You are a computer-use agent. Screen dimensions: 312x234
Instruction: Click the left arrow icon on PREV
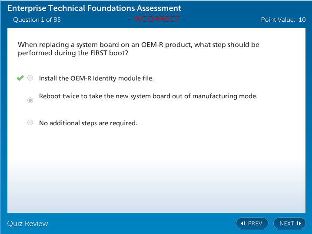coord(243,224)
